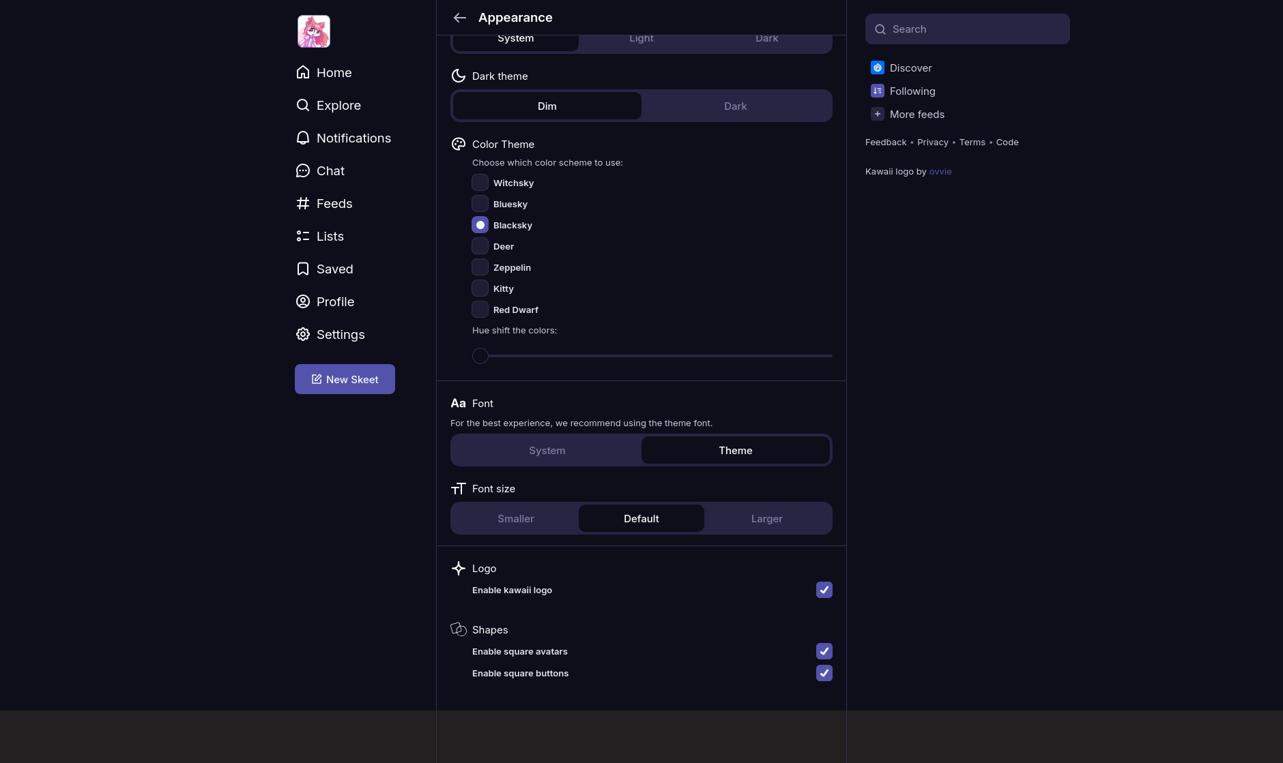Disable the kawaii logo checkbox
Screen dimensions: 1283x763
click(824, 590)
